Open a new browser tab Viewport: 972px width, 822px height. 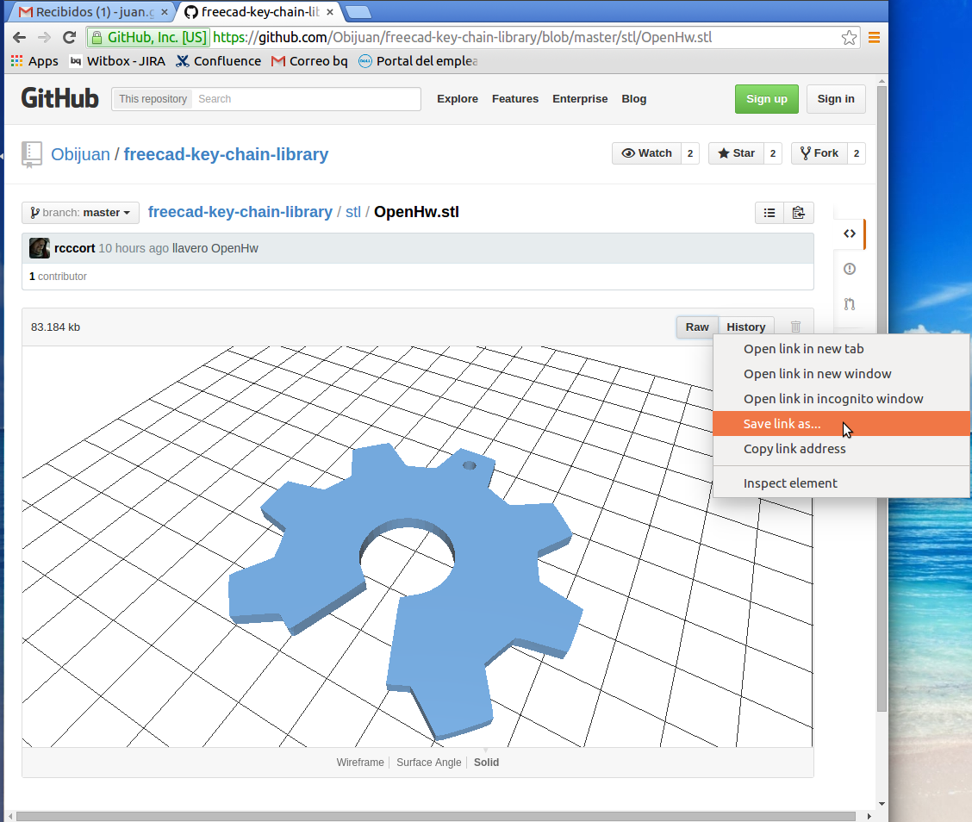coord(358,12)
